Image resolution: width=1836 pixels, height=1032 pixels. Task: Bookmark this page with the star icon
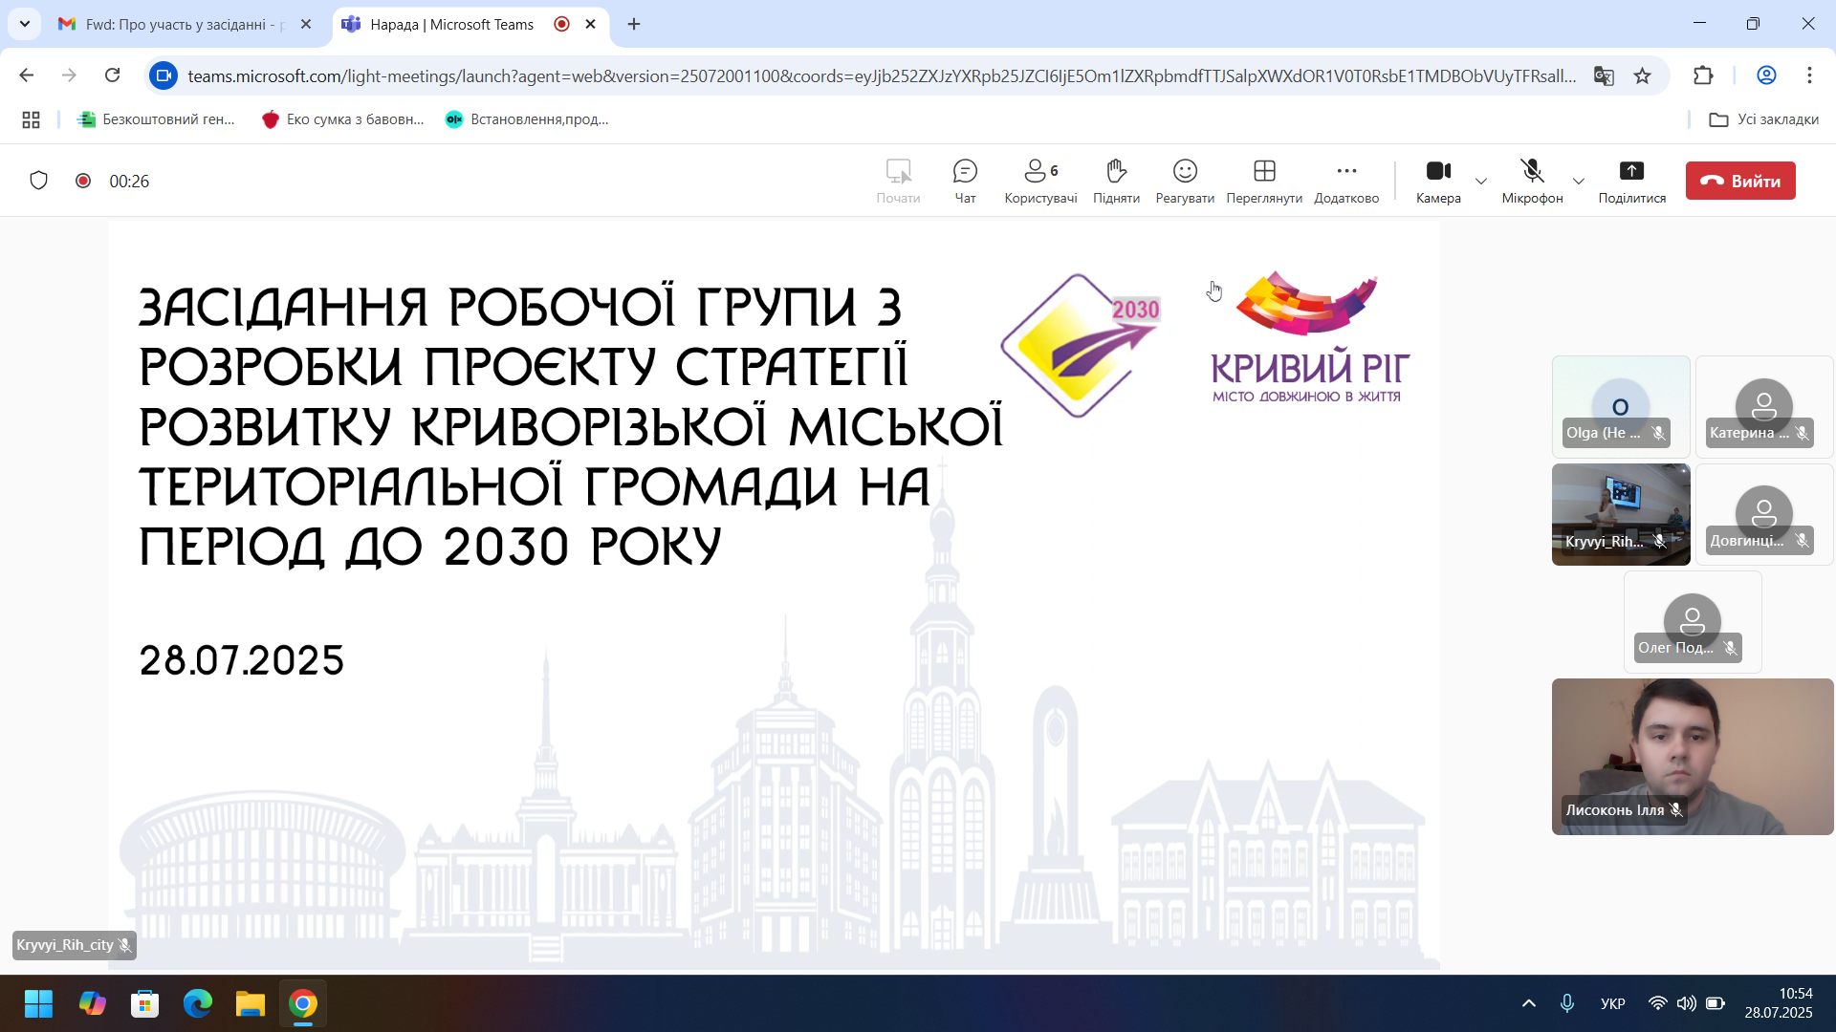[1643, 75]
